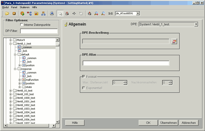This screenshot has width=205, height=131.
Task: Open the Panel menu
Action: 14,7
